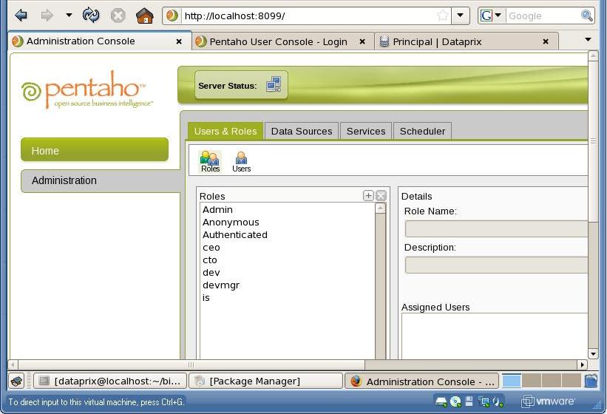Click the Google search box
Viewport: 607px width, 414px height.
tap(543, 16)
